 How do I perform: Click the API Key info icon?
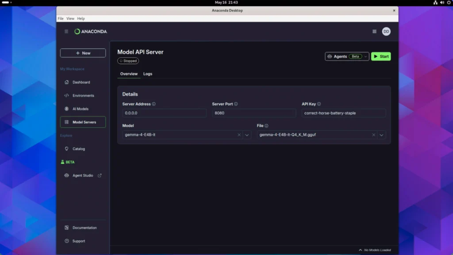[x=319, y=104]
